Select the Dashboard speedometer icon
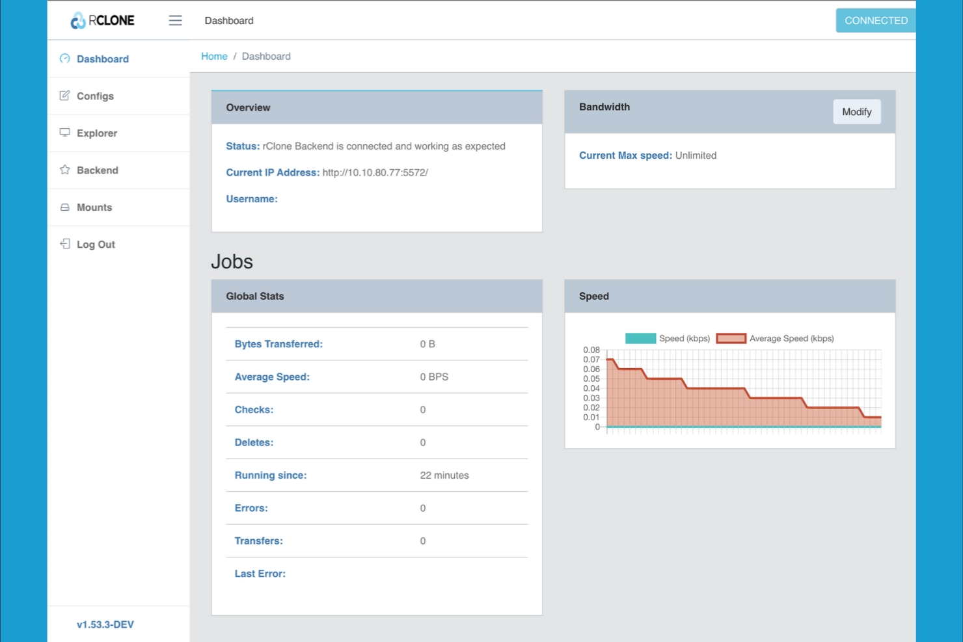 [64, 59]
